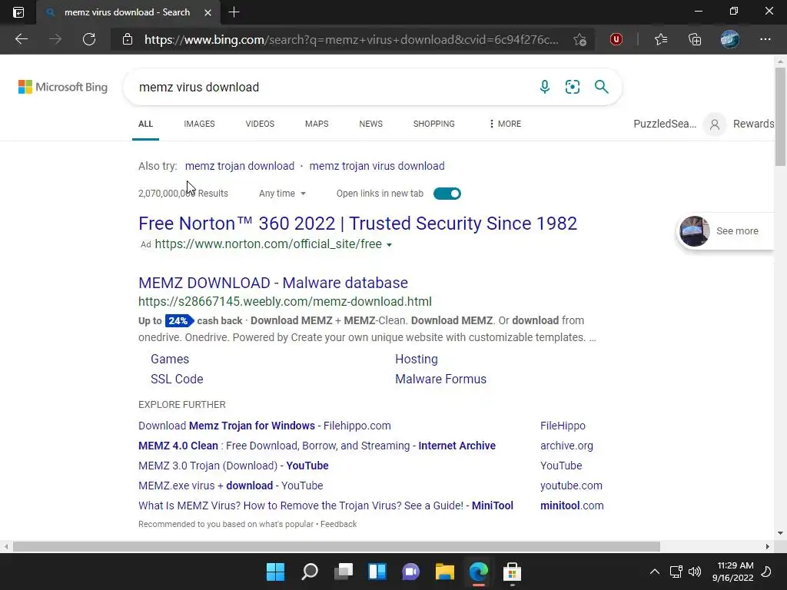This screenshot has width=787, height=590.
Task: Open What Is MEMZ Virus MiniTool link
Action: point(326,505)
